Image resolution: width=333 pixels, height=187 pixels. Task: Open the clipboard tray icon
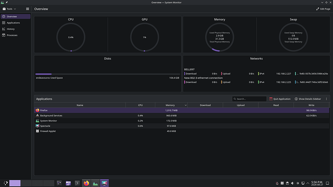click(287, 183)
